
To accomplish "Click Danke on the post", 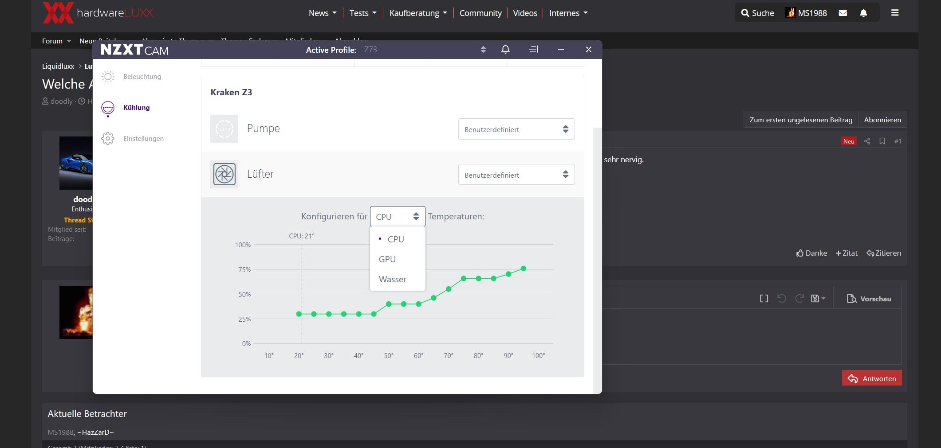I will tap(811, 253).
